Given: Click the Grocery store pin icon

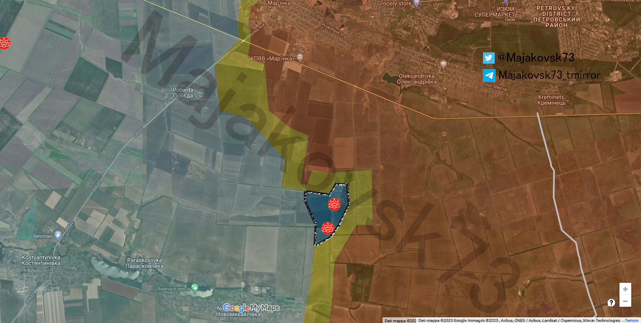Looking at the screenshot, I should tap(416, 3).
